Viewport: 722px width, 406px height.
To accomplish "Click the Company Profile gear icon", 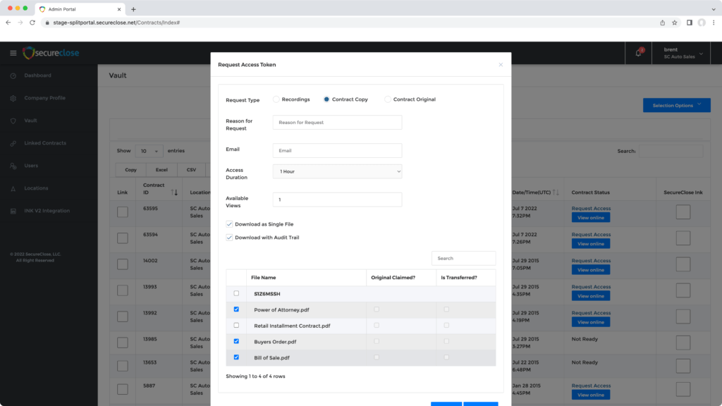I will 13,98.
